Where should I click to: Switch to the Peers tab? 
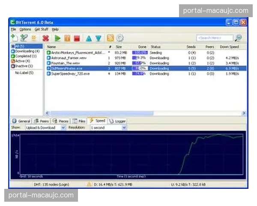tap(42, 121)
